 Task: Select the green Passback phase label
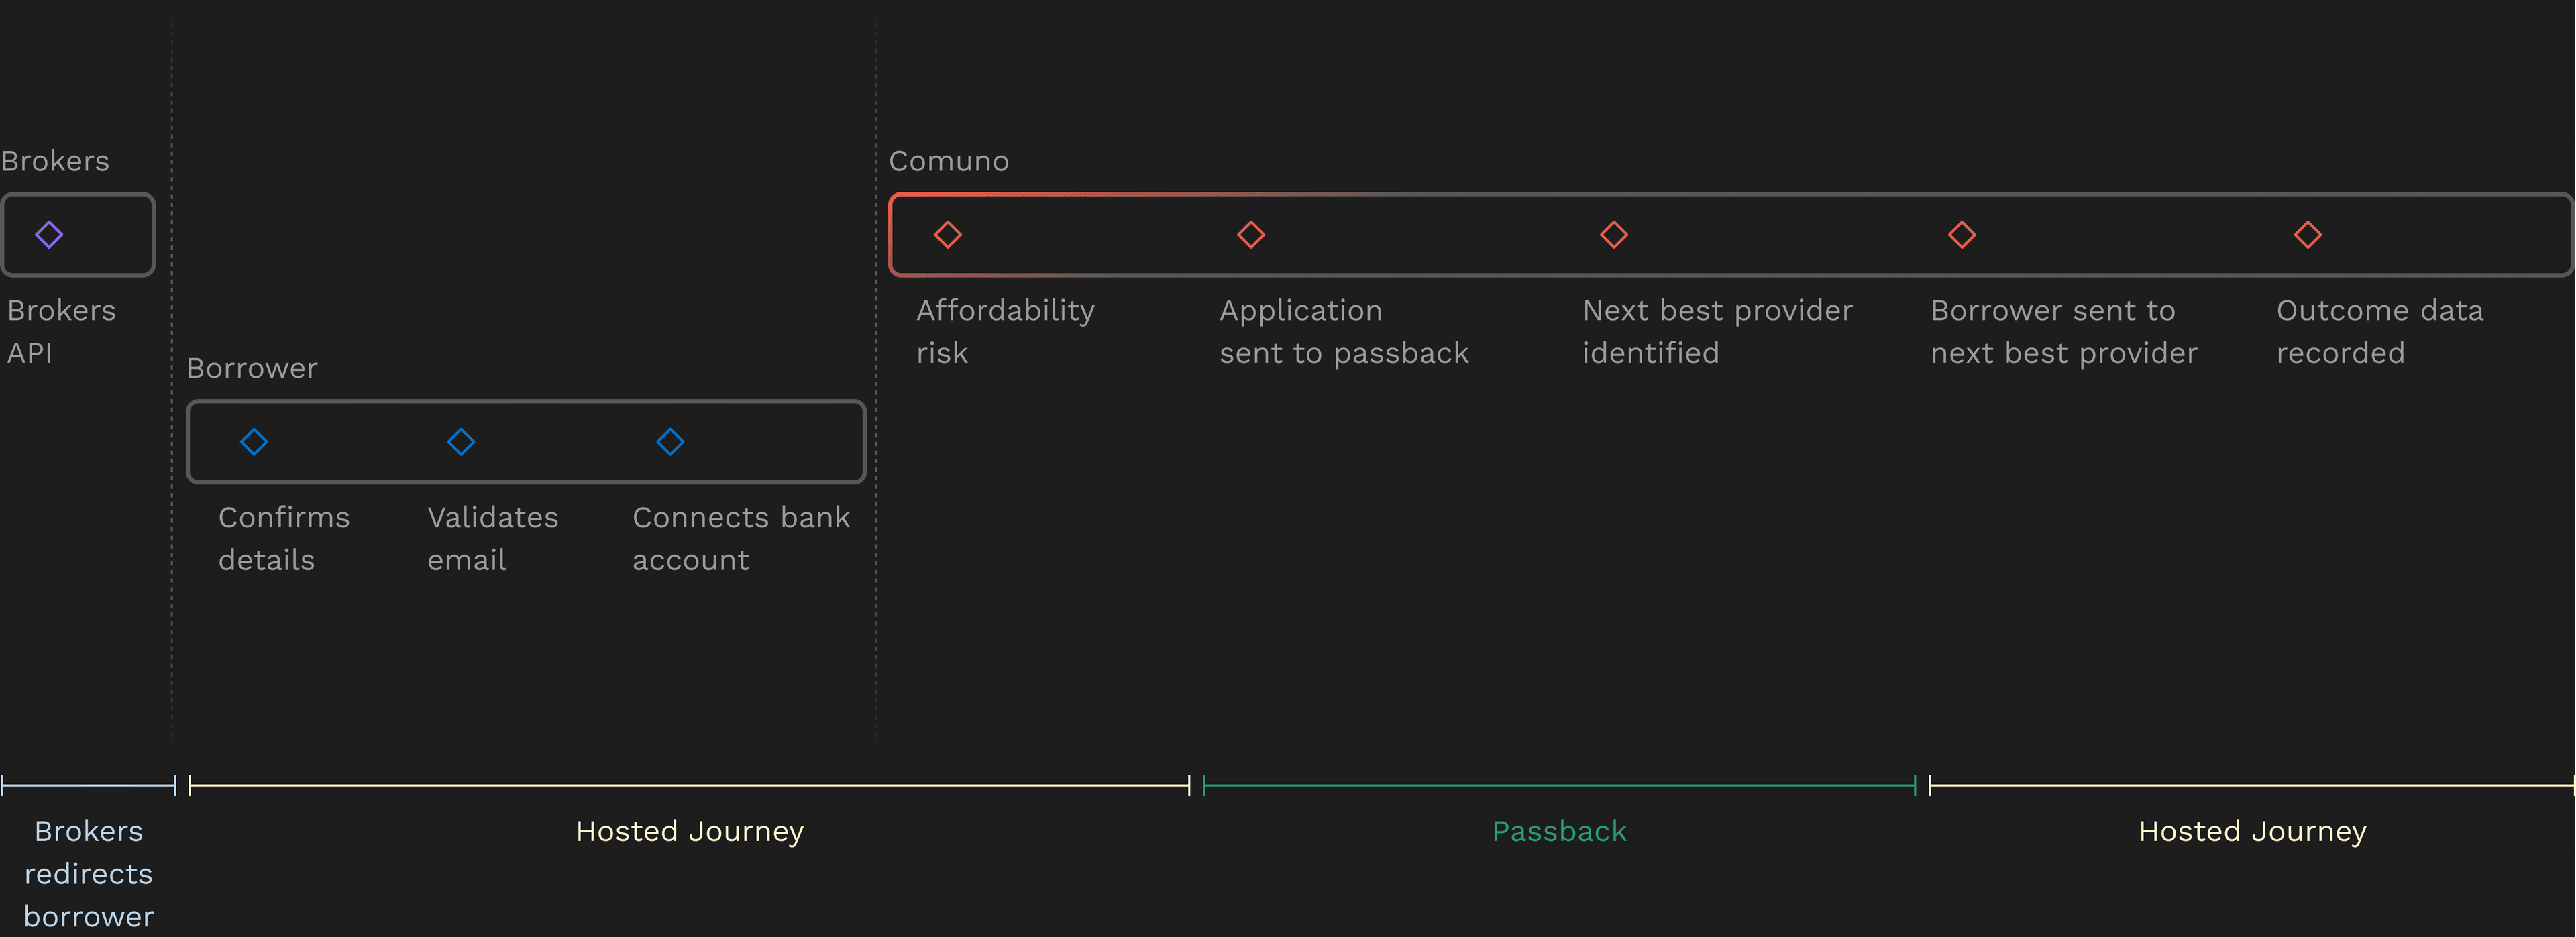[1559, 831]
